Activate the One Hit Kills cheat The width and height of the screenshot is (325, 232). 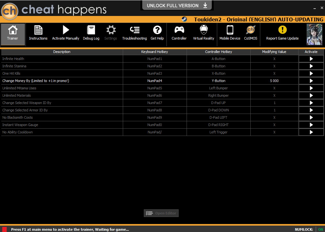[311, 73]
